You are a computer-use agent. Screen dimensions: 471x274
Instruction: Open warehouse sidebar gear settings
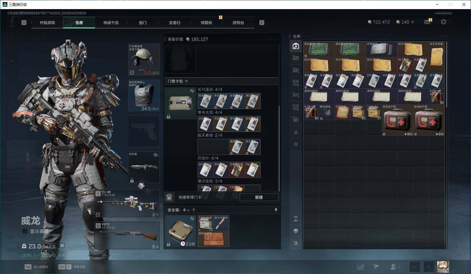296,144
